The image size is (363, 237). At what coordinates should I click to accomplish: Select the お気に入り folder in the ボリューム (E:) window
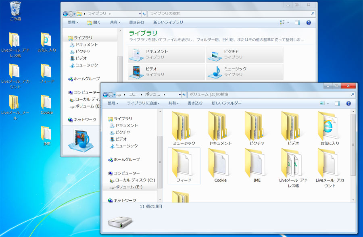[330, 129]
